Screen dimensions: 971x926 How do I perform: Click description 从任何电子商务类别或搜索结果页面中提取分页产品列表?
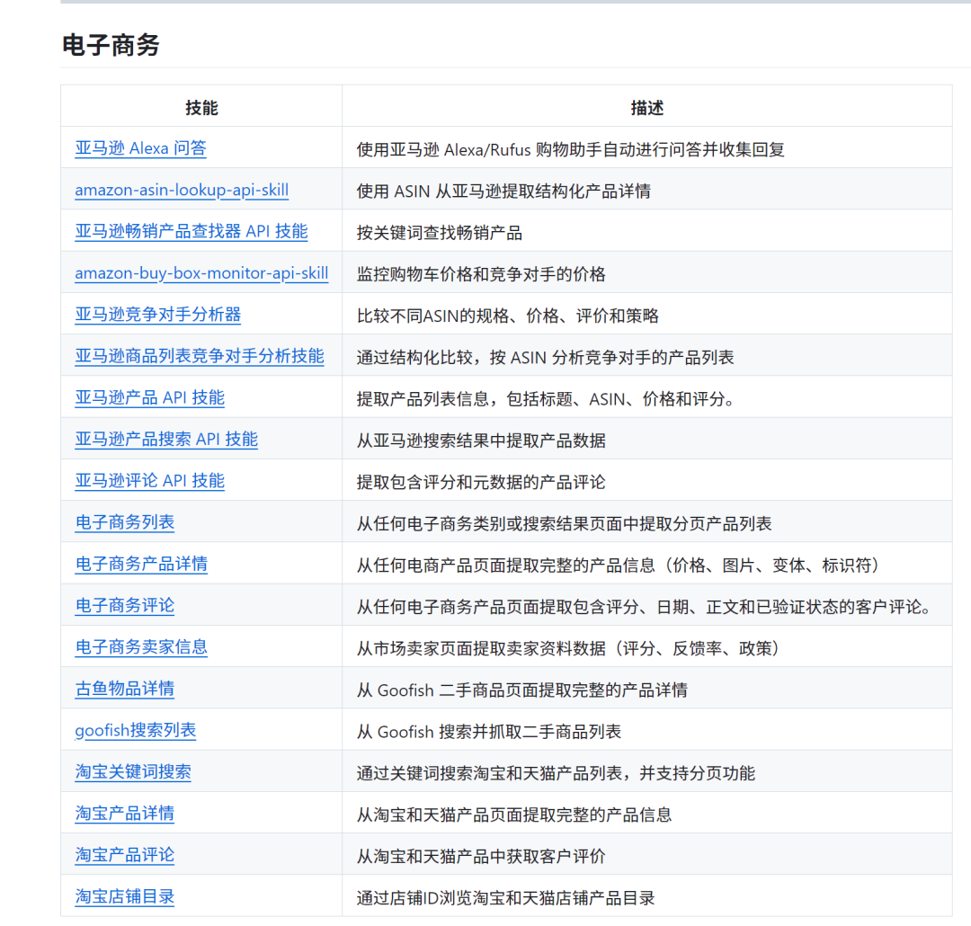pyautogui.click(x=564, y=522)
